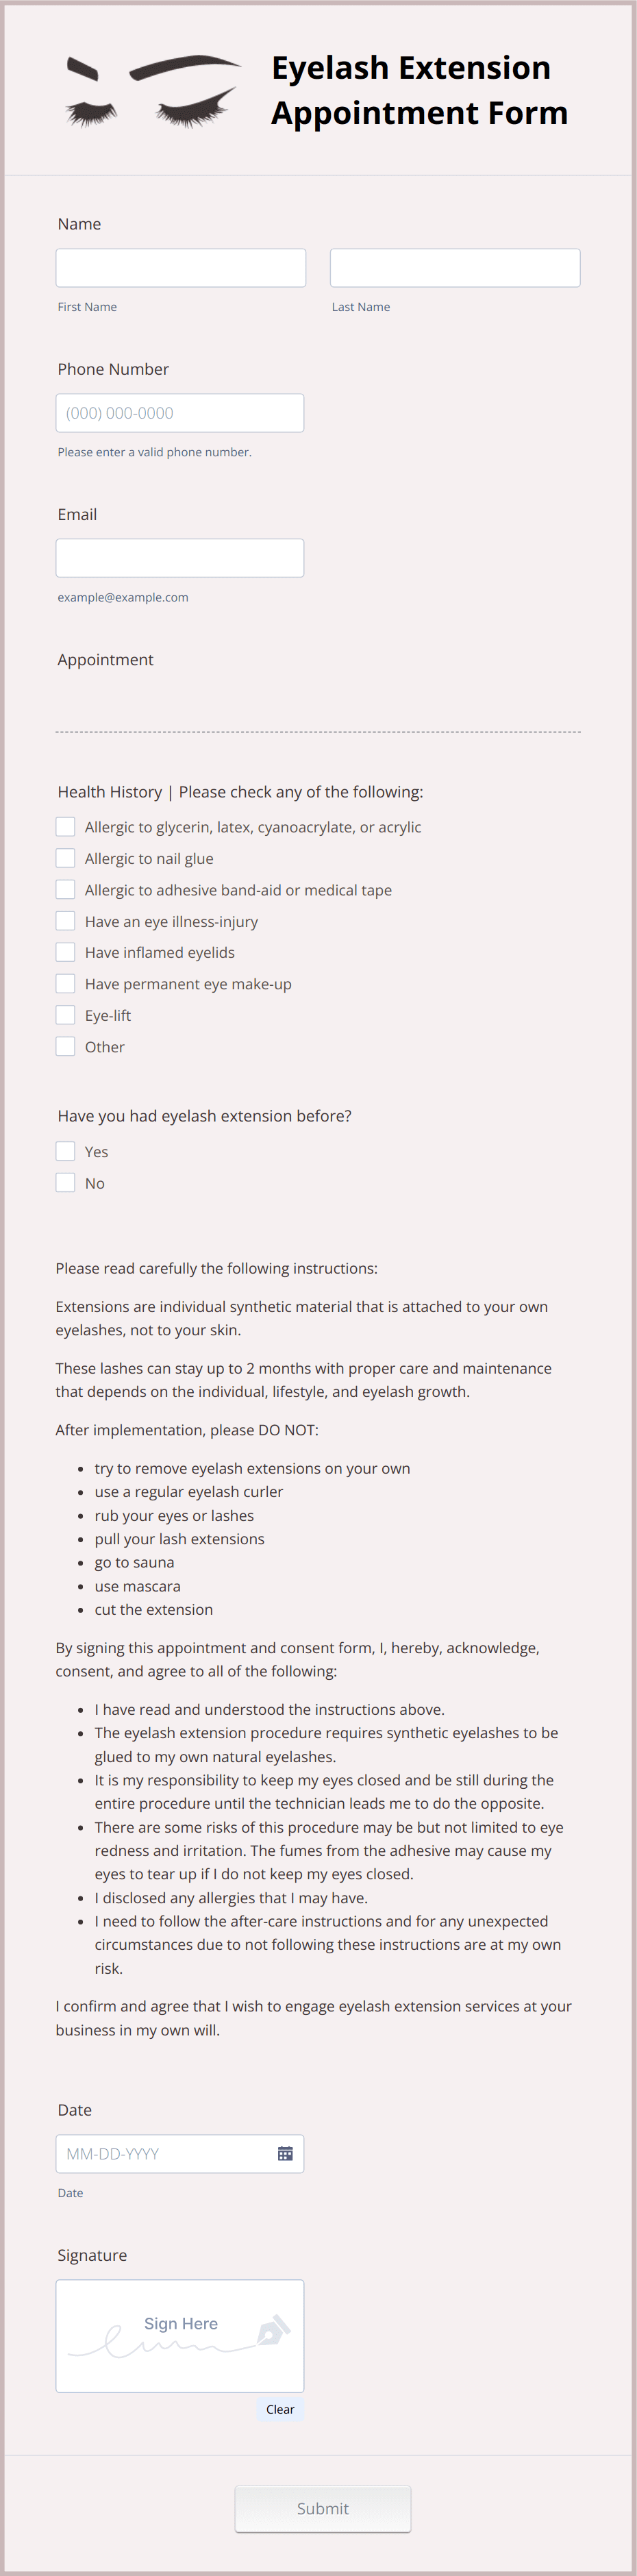Click inside the First Name field

click(x=180, y=267)
